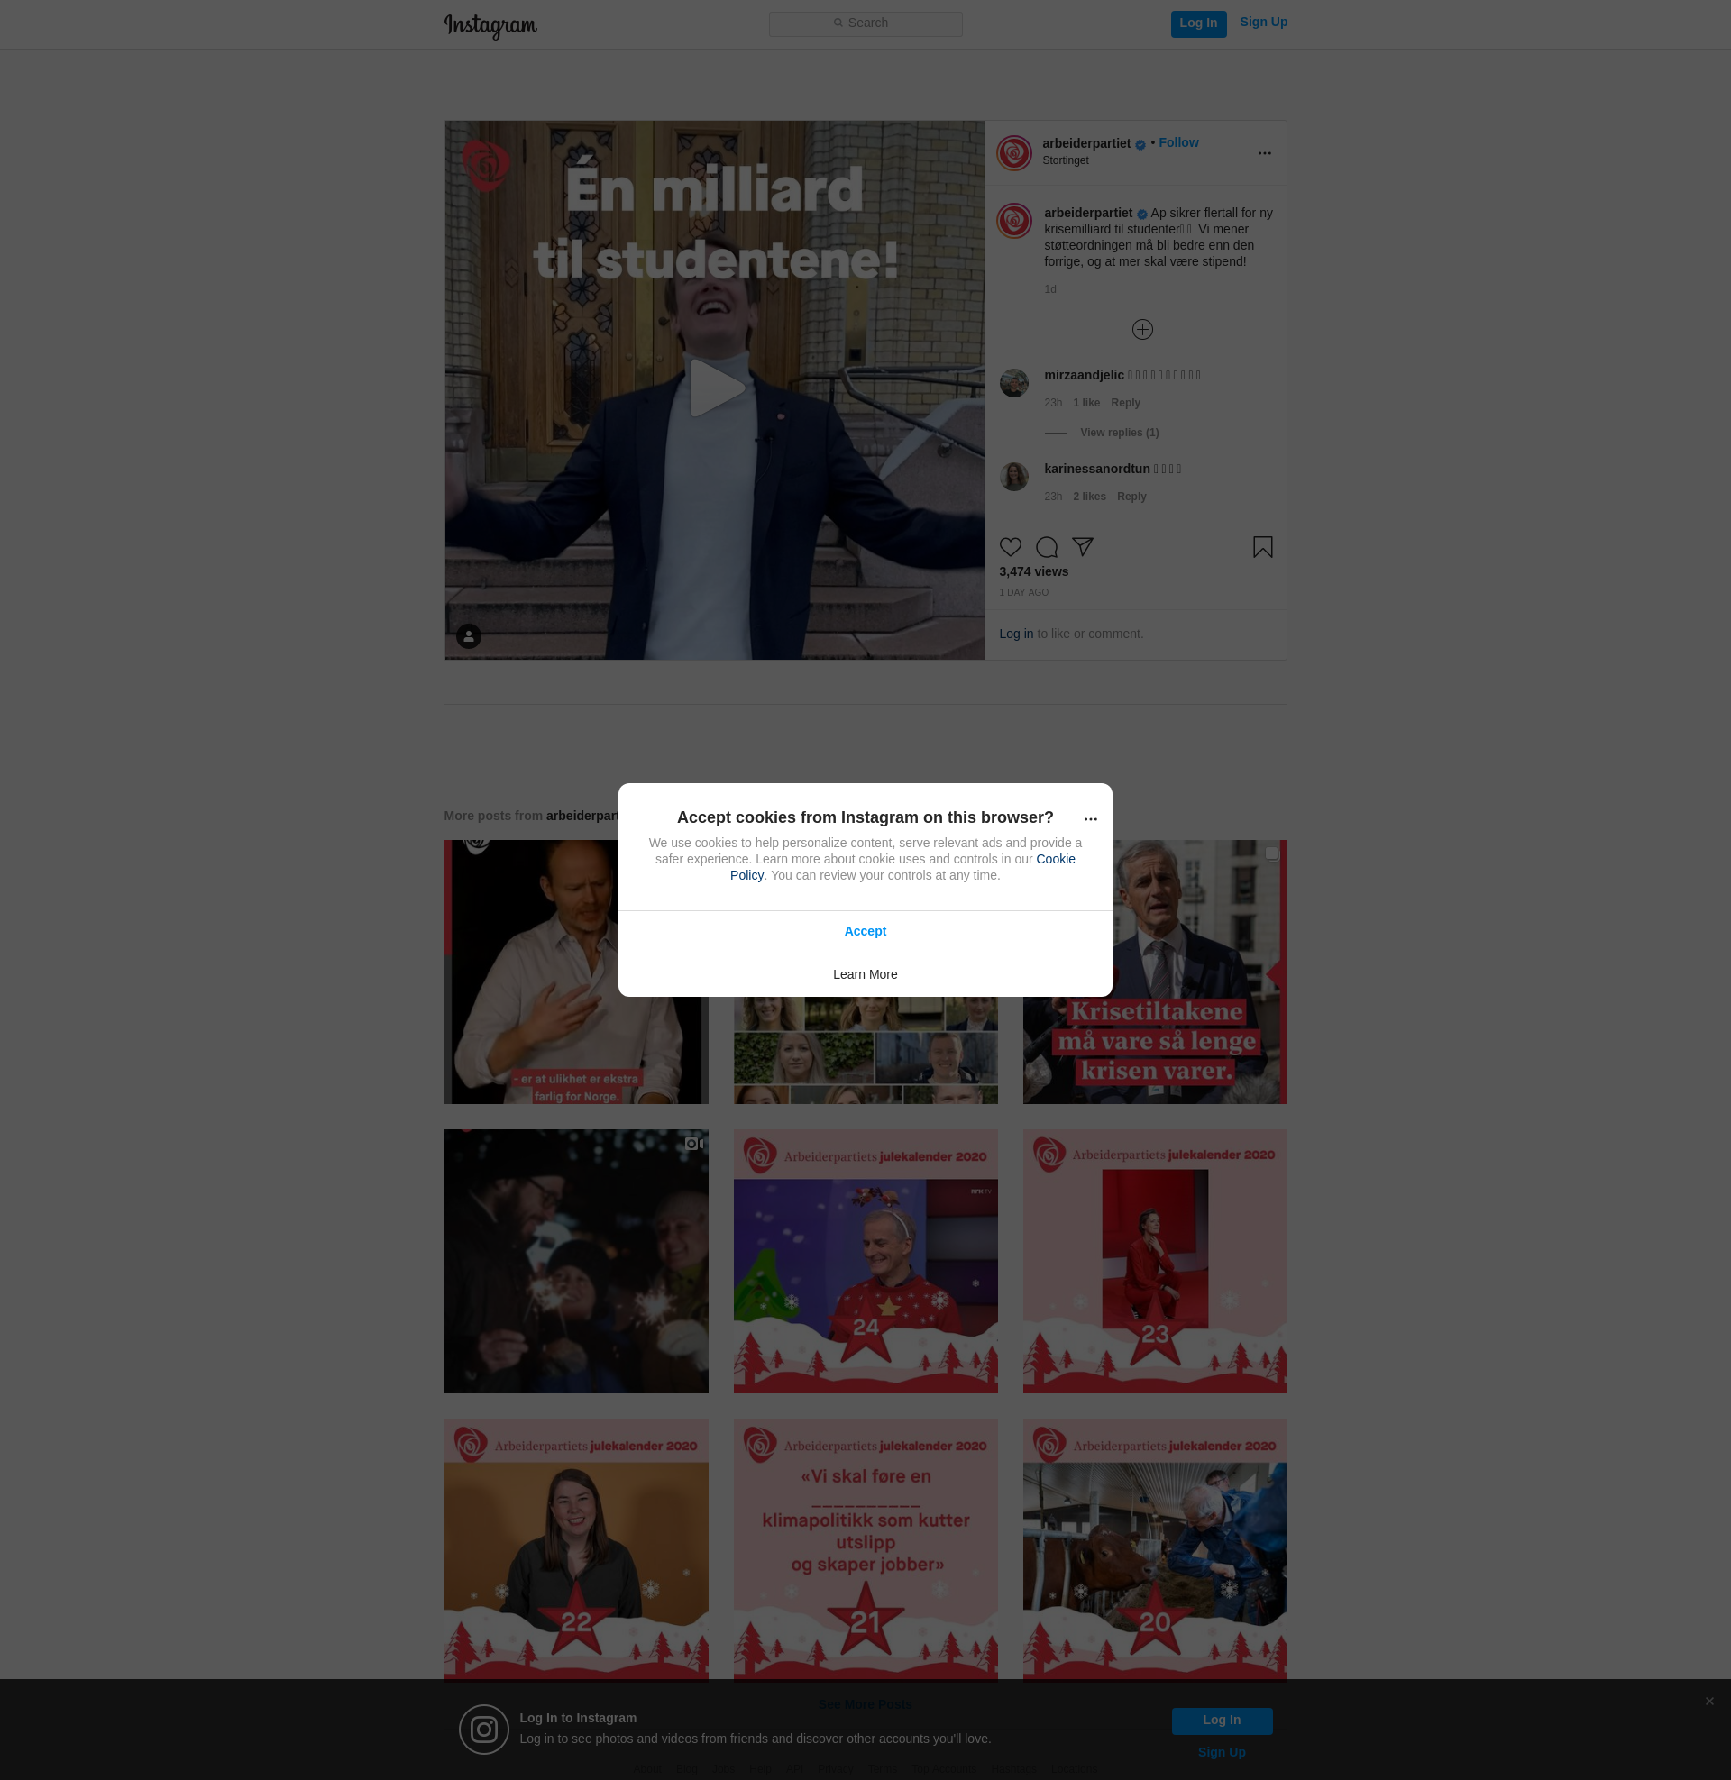Open karinessanordtun profile picture
The image size is (1731, 1780).
point(1013,477)
